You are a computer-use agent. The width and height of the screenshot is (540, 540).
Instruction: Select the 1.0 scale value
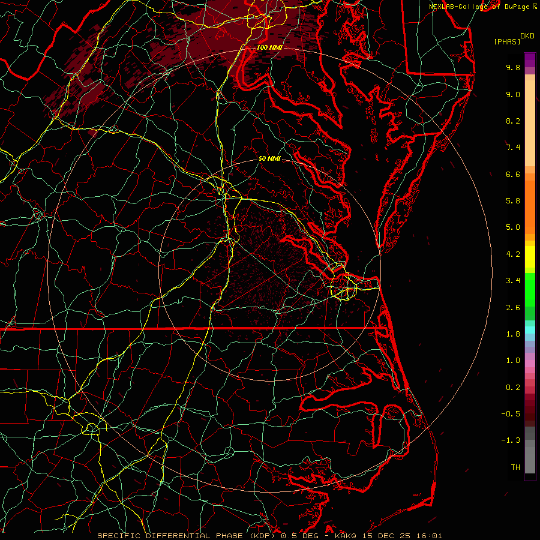click(x=513, y=361)
